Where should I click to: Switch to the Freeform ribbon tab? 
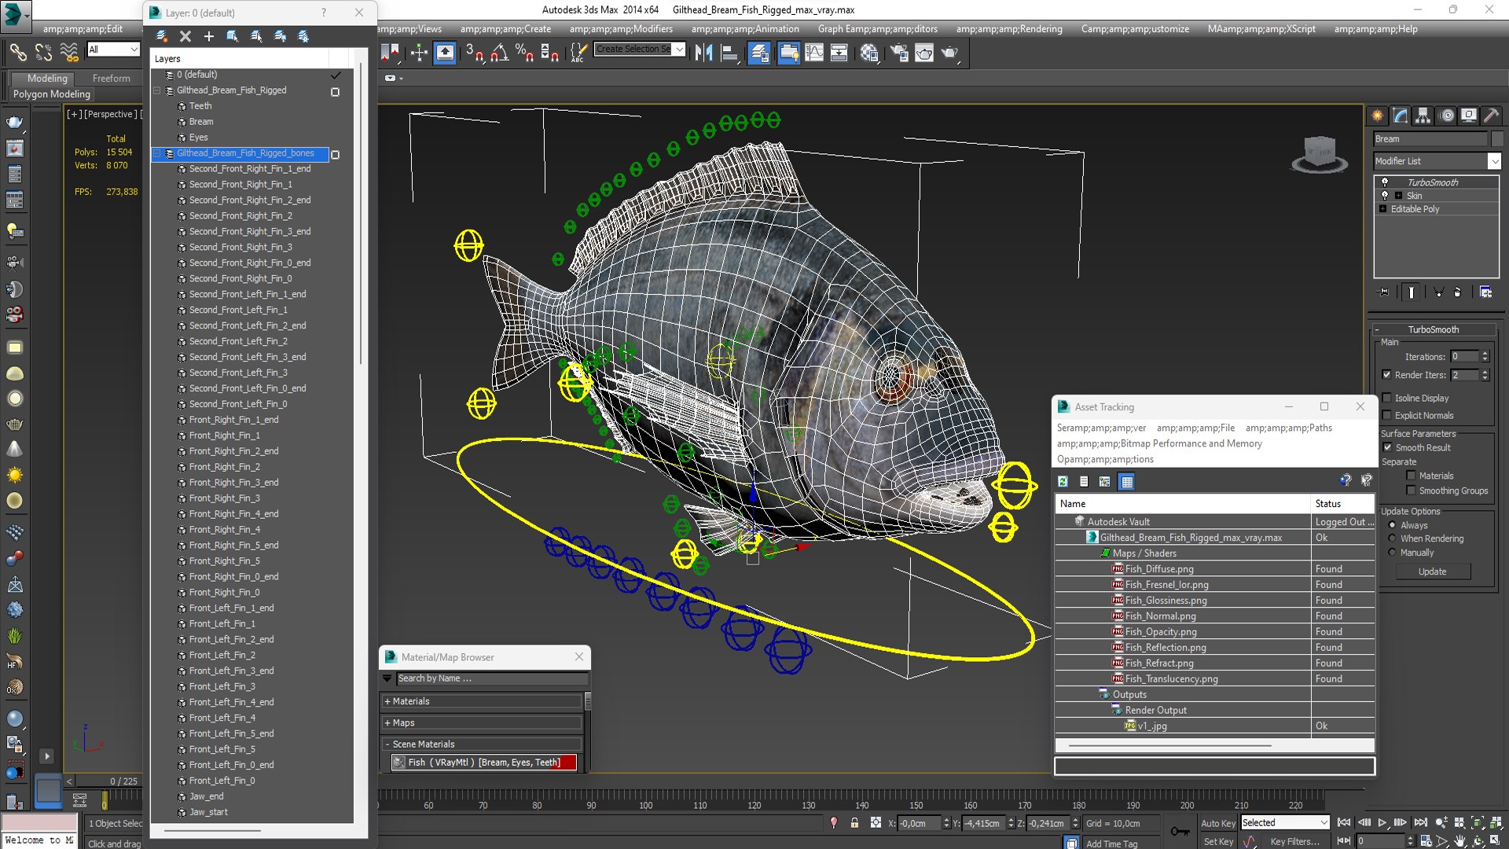[x=111, y=78]
